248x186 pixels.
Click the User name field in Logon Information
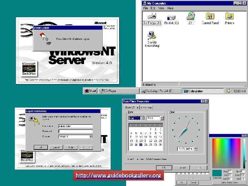click(75, 126)
